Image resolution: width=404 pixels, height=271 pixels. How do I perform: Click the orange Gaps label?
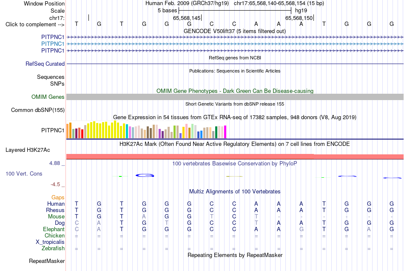(58, 197)
